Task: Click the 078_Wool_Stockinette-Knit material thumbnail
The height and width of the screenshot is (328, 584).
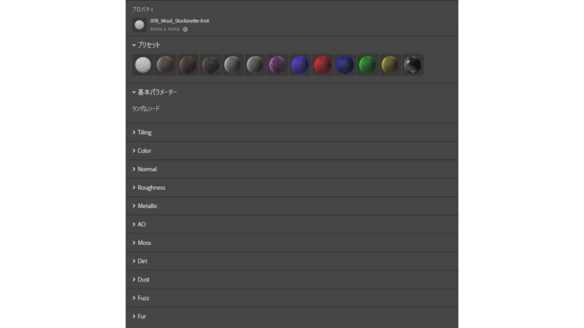Action: 139,24
